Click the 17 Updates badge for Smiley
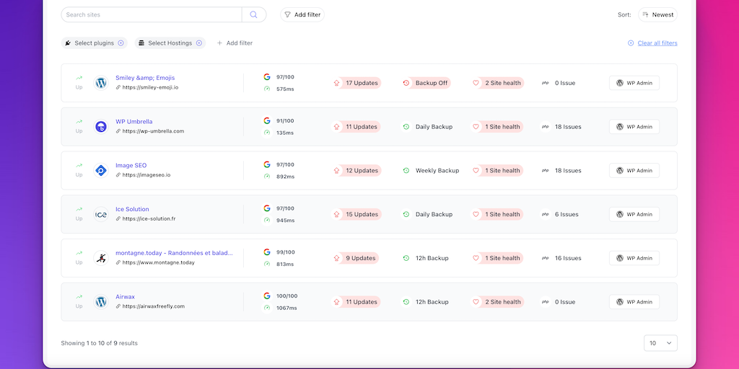739x369 pixels. click(357, 83)
